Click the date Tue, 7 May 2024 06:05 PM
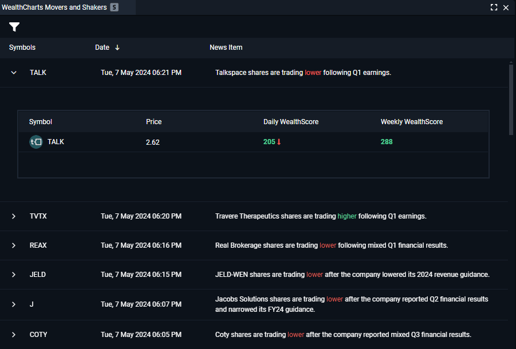This screenshot has height=349, width=516. click(x=141, y=335)
